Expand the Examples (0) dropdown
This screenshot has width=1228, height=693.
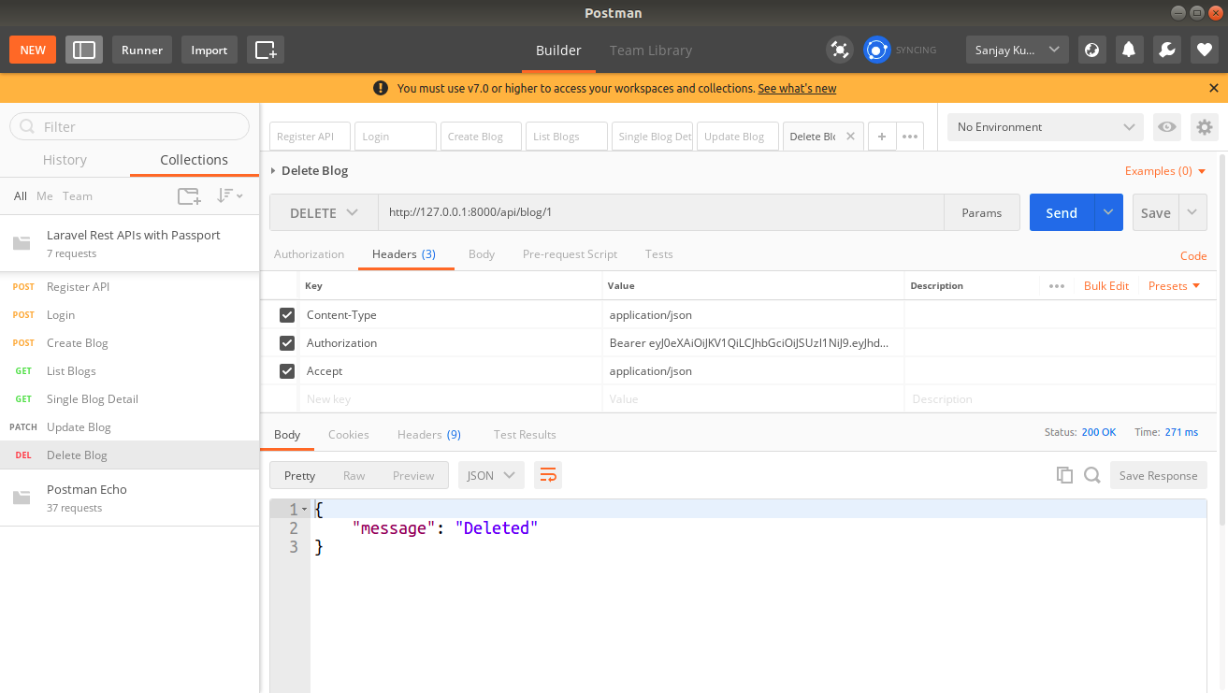[1165, 171]
